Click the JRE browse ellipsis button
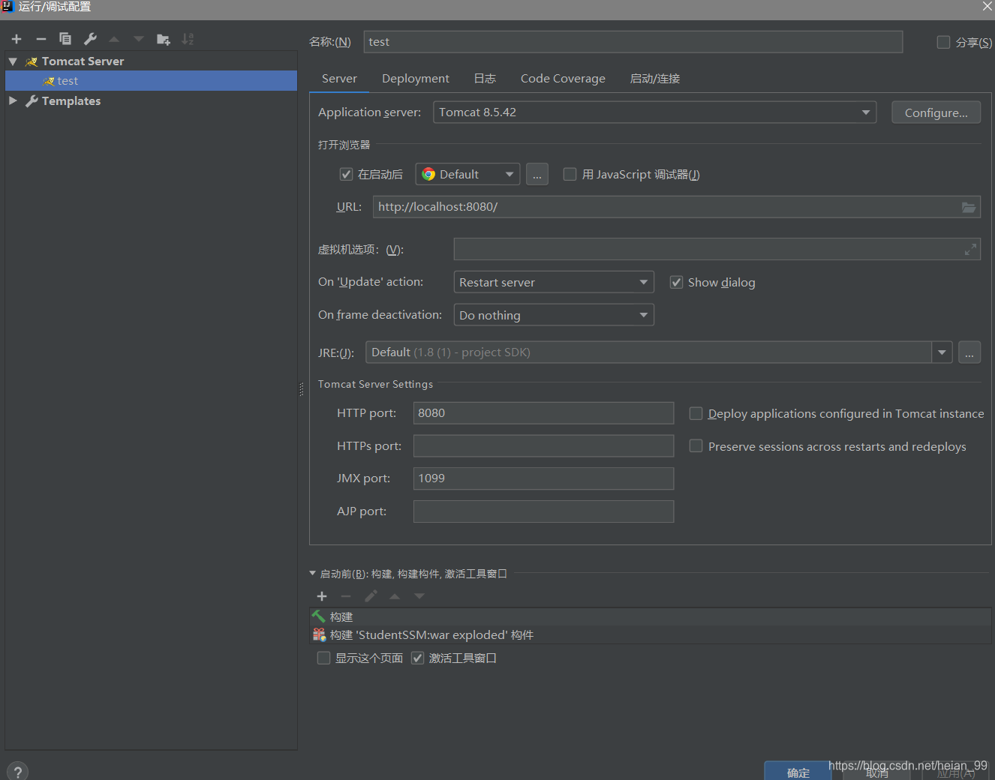This screenshot has height=780, width=995. [x=969, y=352]
